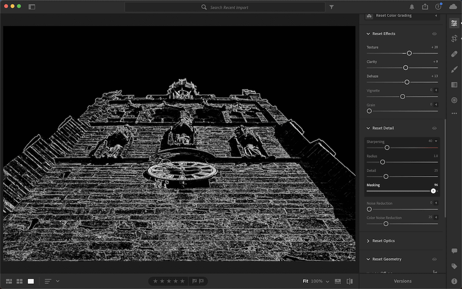Choose the Brush adjustment tool
This screenshot has width=462, height=289.
point(454,69)
